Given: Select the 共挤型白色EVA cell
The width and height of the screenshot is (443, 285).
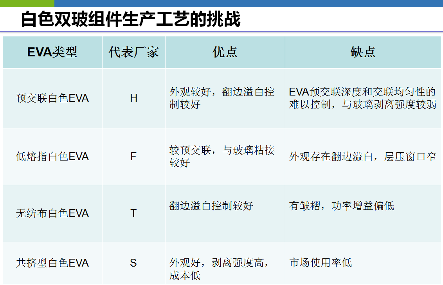Looking at the screenshot, I should [x=52, y=263].
